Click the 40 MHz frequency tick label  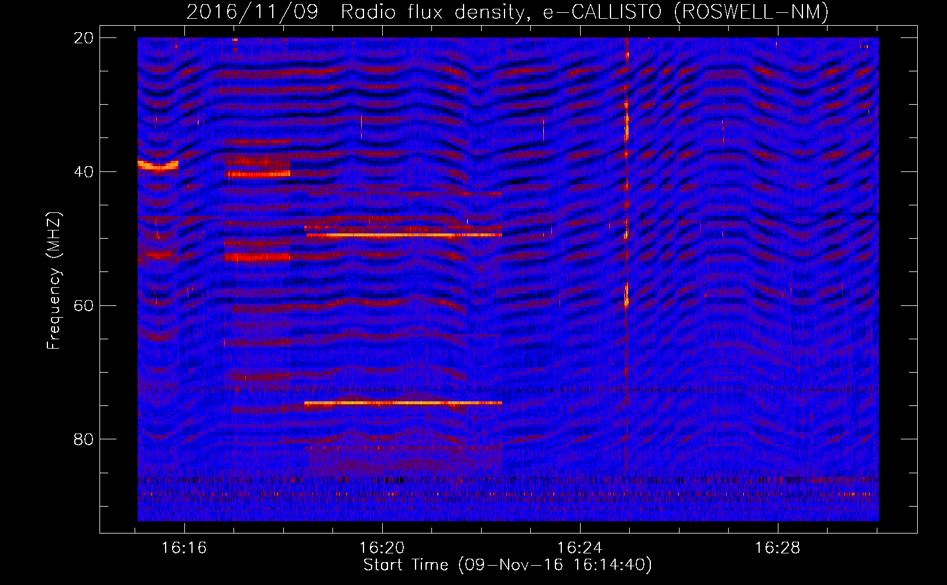click(84, 171)
